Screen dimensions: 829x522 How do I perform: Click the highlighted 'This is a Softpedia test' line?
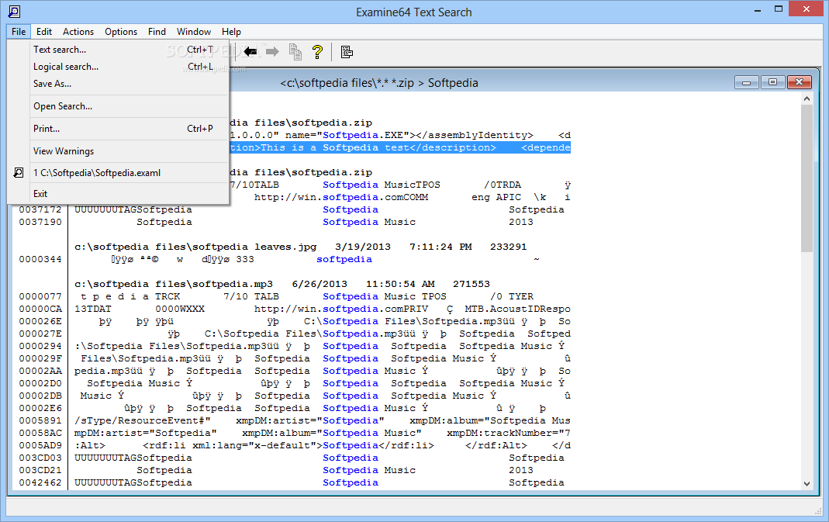pos(399,147)
